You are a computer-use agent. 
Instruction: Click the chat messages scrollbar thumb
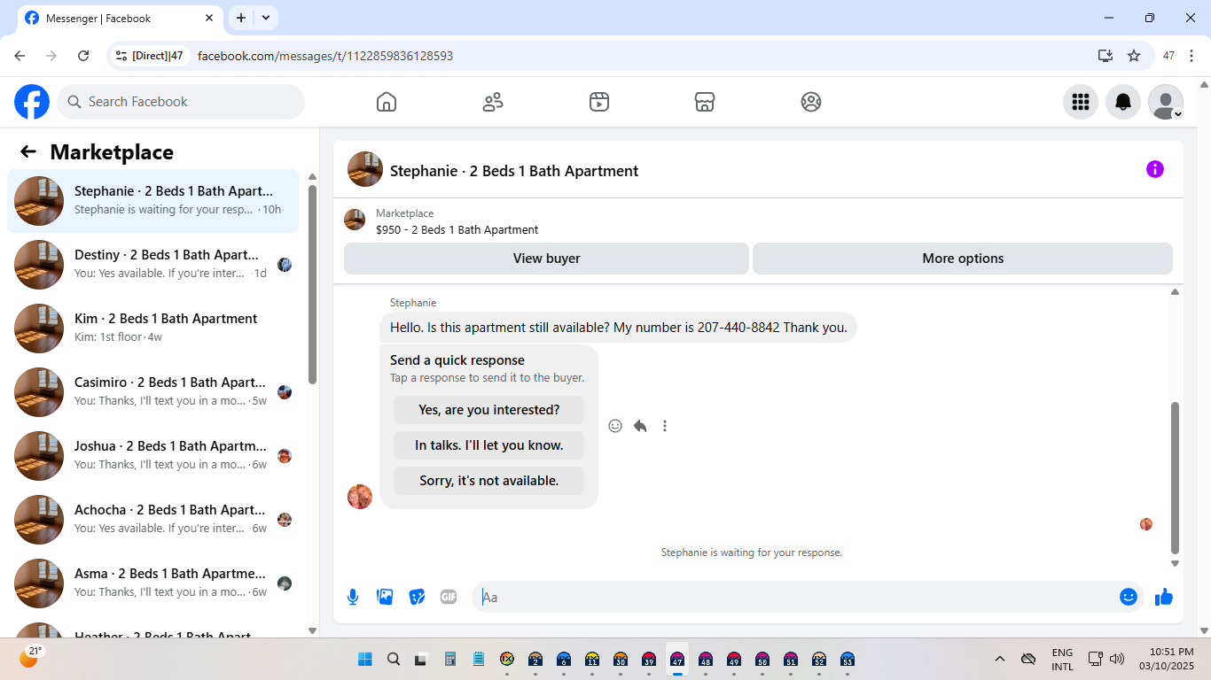pos(1176,477)
